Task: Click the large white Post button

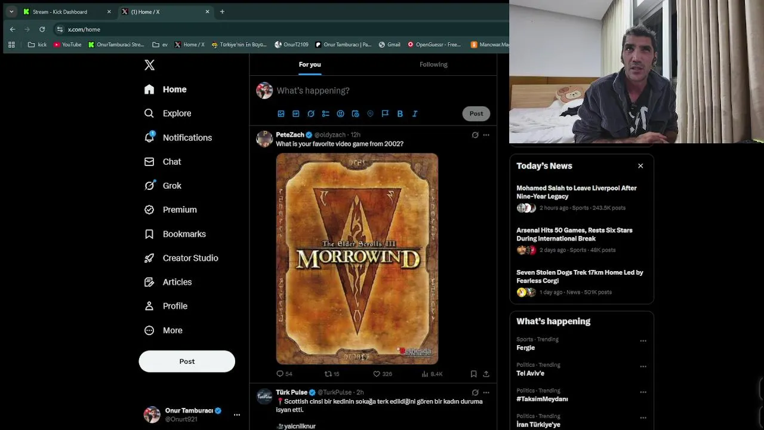Action: pyautogui.click(x=187, y=361)
